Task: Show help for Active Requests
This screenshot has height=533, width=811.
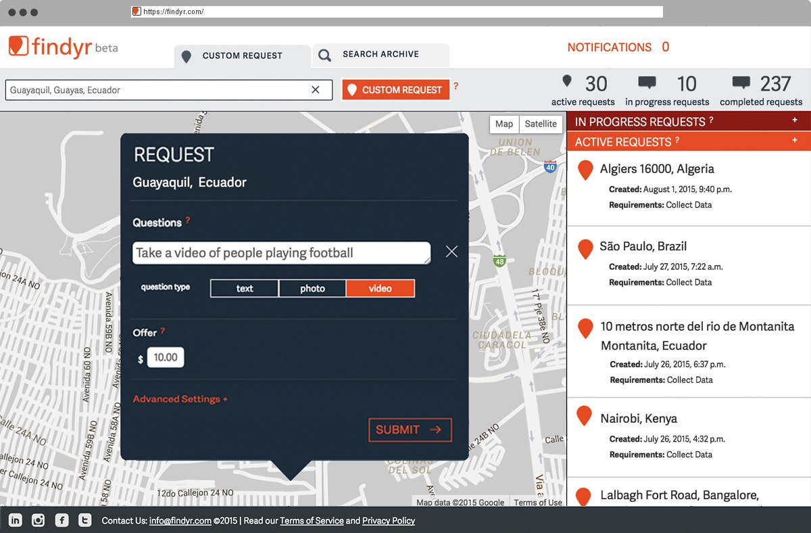Action: [677, 141]
